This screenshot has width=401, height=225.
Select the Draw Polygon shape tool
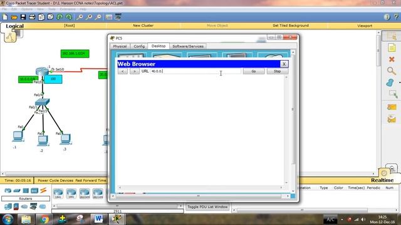coord(390,82)
